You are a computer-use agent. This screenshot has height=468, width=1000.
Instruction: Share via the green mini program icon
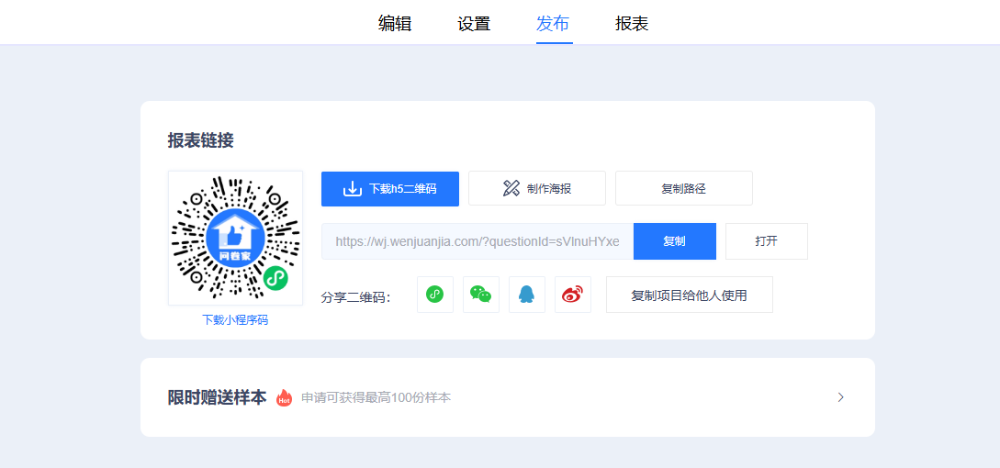point(435,295)
